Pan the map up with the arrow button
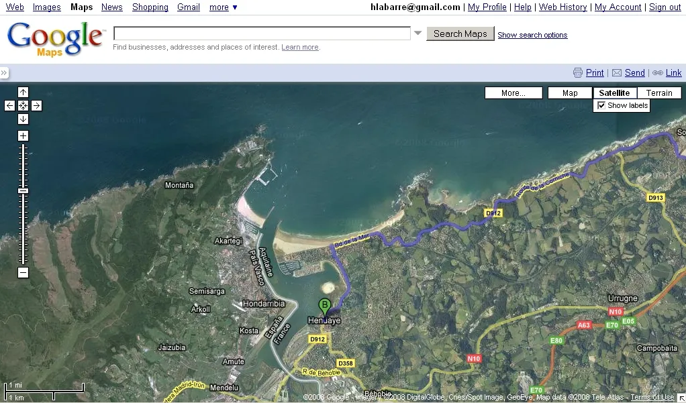Viewport: 686px width, 403px height. point(23,93)
